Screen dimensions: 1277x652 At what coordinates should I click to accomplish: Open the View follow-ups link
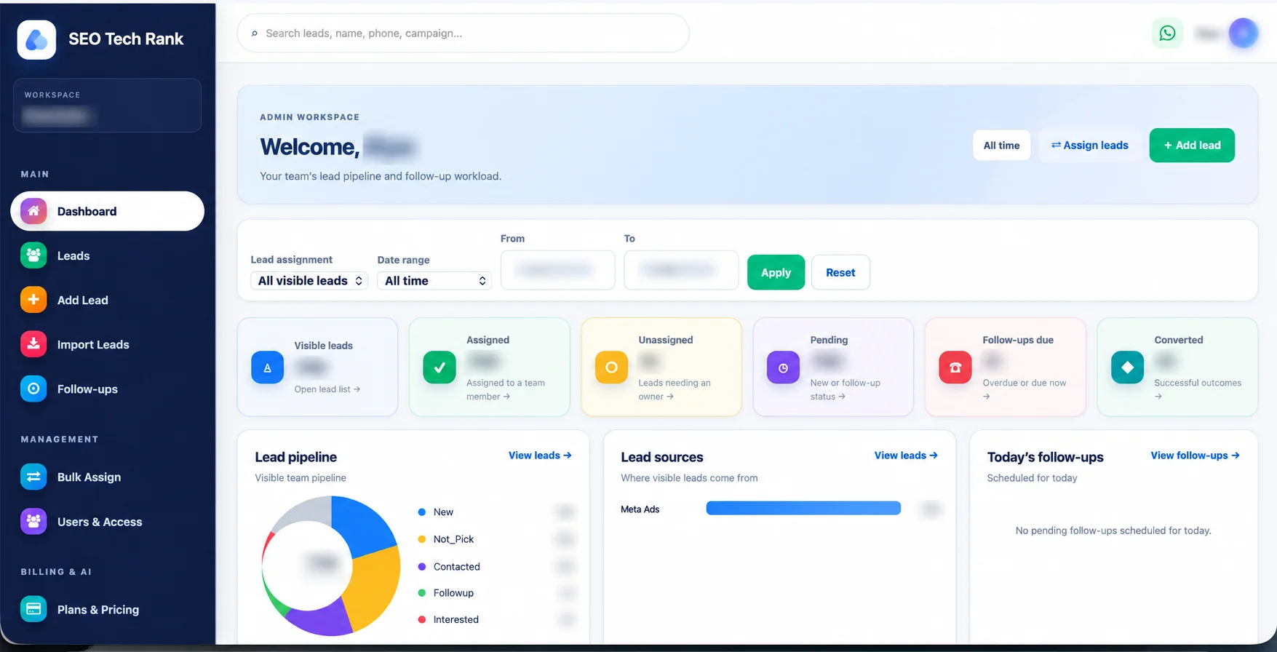pyautogui.click(x=1195, y=456)
